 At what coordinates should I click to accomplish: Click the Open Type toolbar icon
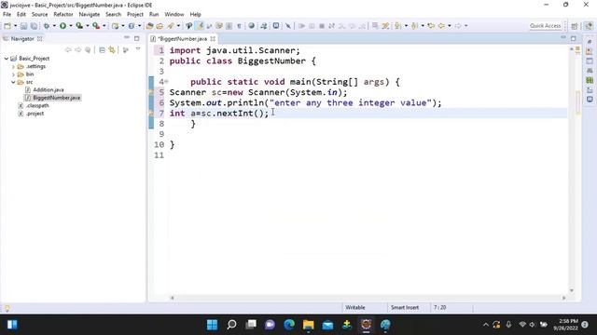149,26
